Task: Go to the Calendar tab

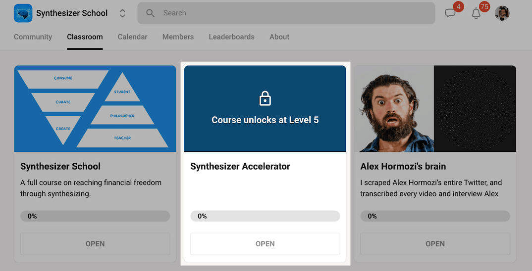Action: 132,37
